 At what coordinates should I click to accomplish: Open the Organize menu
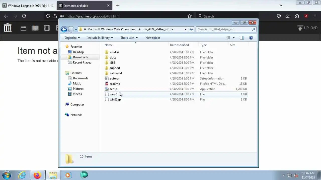point(72,38)
